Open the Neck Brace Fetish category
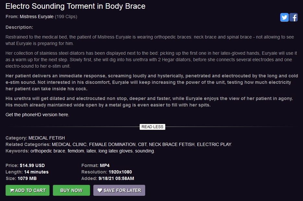 [172, 144]
